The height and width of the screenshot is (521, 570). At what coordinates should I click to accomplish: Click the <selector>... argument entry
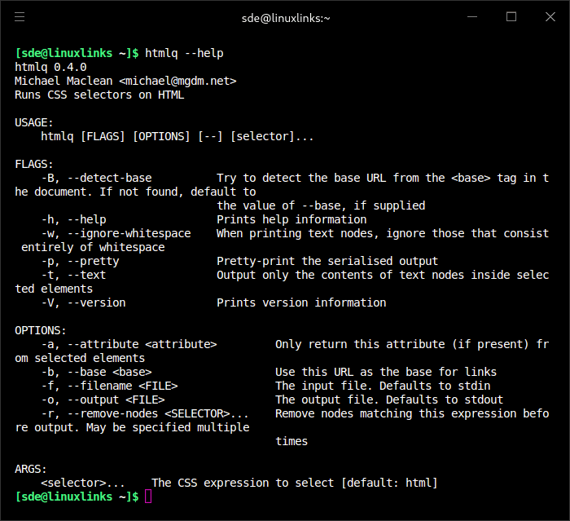(x=83, y=483)
